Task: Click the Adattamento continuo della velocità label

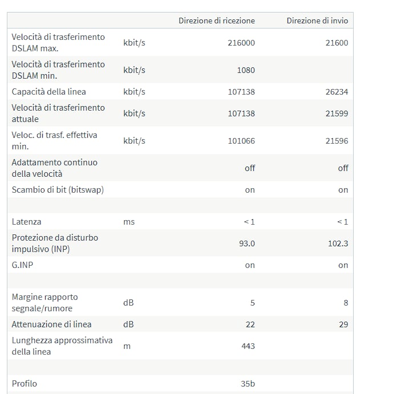Action: point(55,168)
